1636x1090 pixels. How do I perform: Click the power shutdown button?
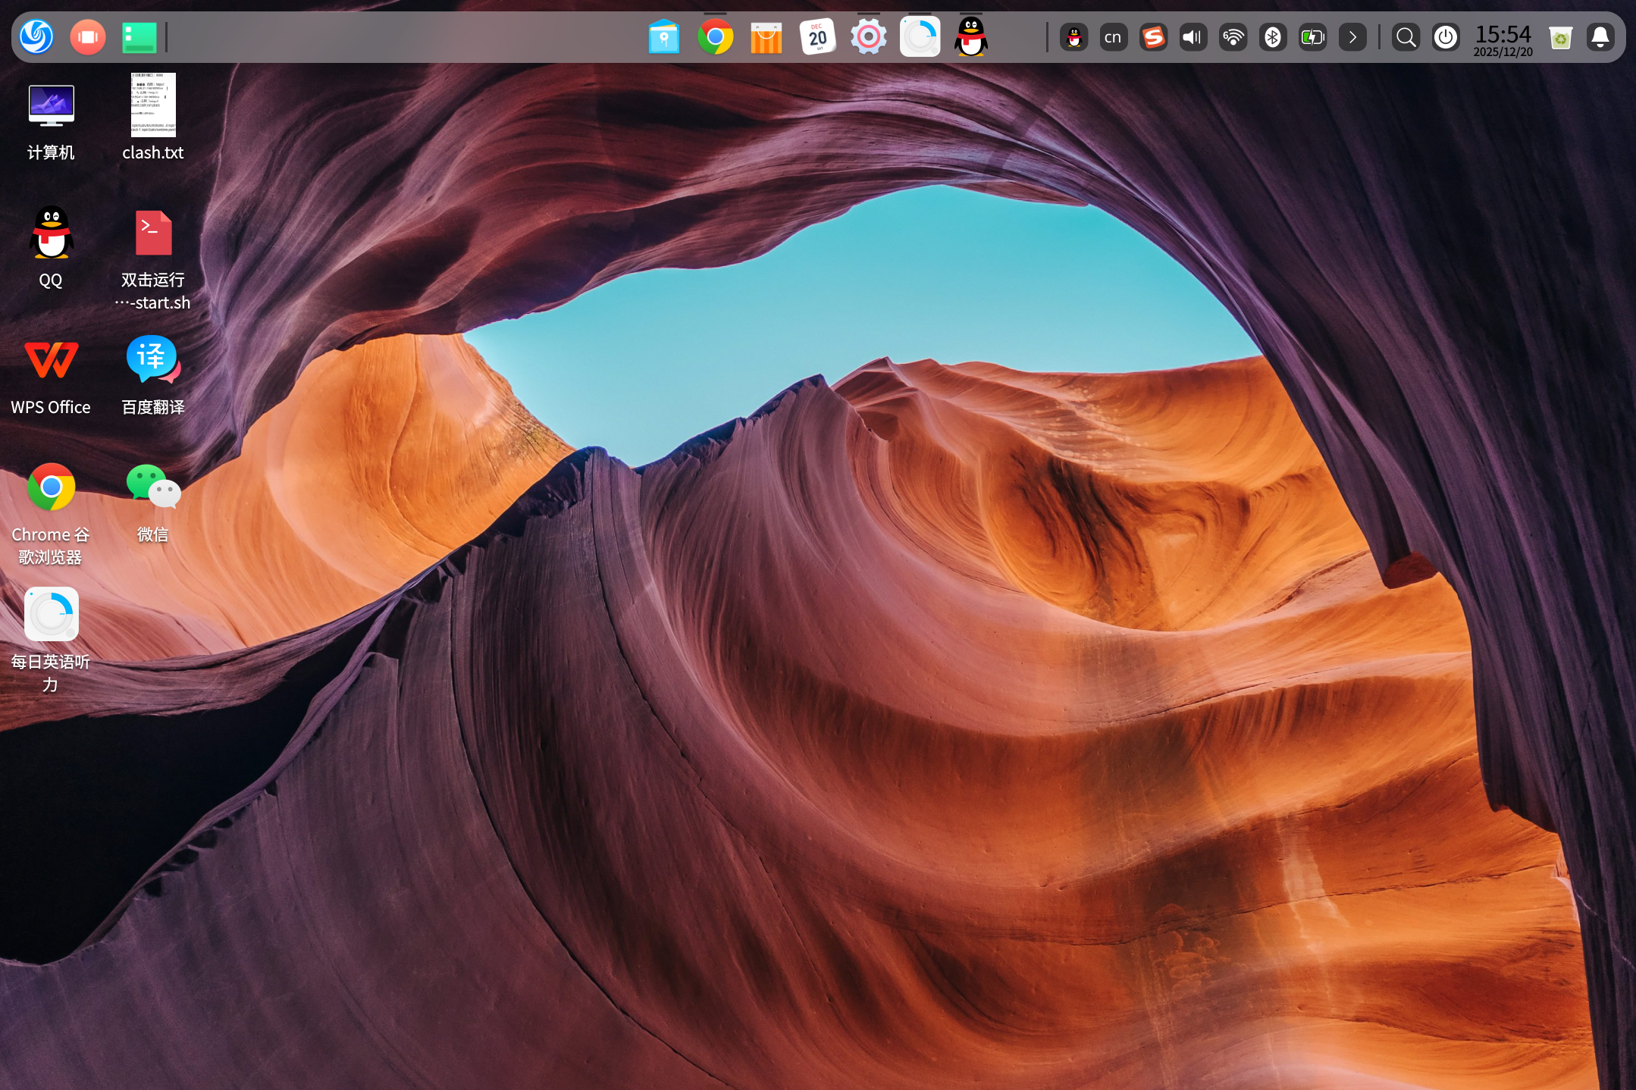pos(1446,37)
